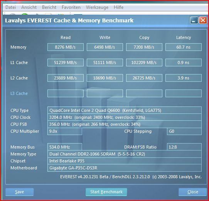Click L2 Cache Copy value 26725 MB/s
209x201 pixels.
144,78
